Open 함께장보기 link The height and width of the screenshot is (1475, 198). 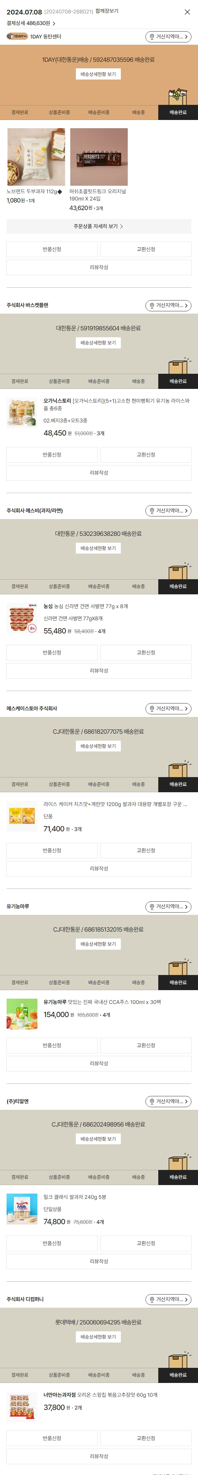(x=107, y=11)
